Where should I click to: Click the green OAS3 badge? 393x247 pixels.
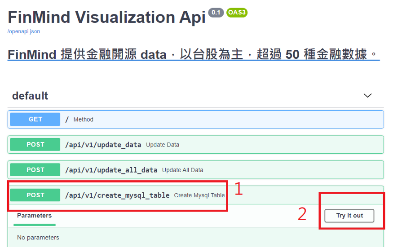237,13
